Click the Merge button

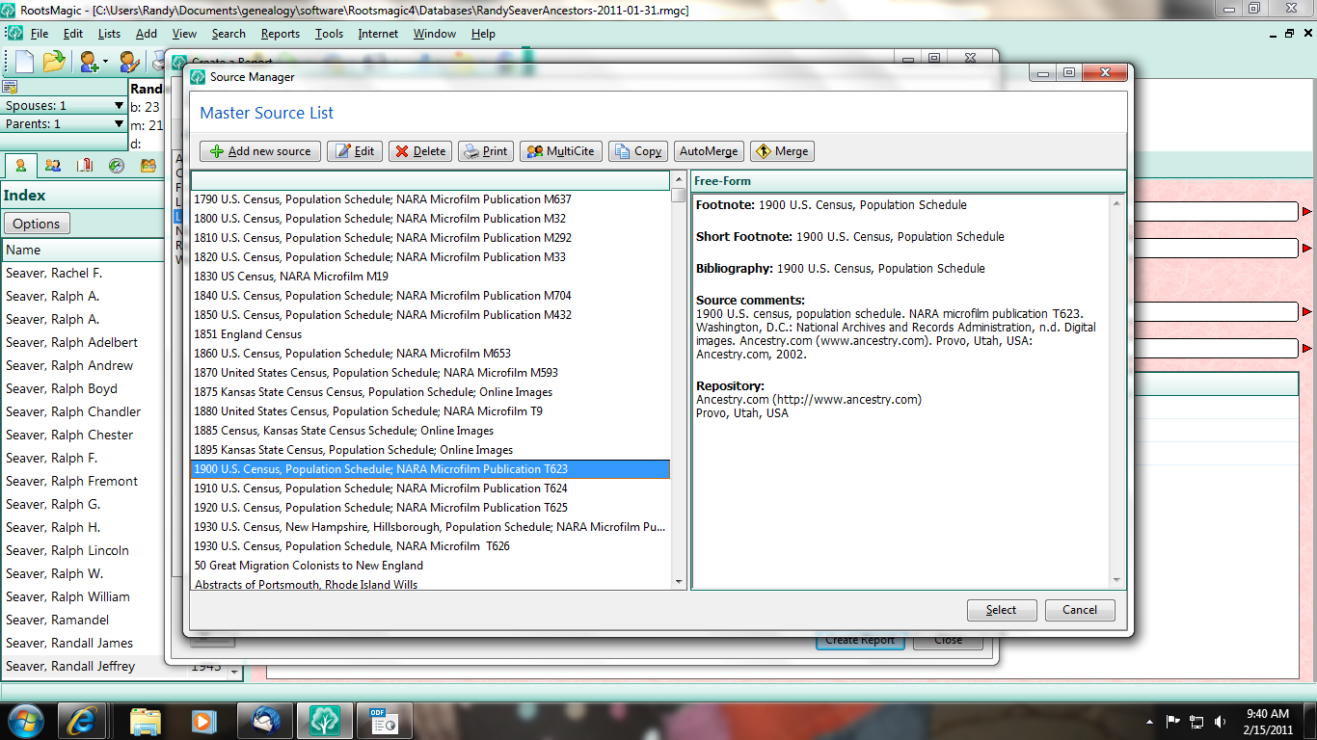[x=783, y=151]
